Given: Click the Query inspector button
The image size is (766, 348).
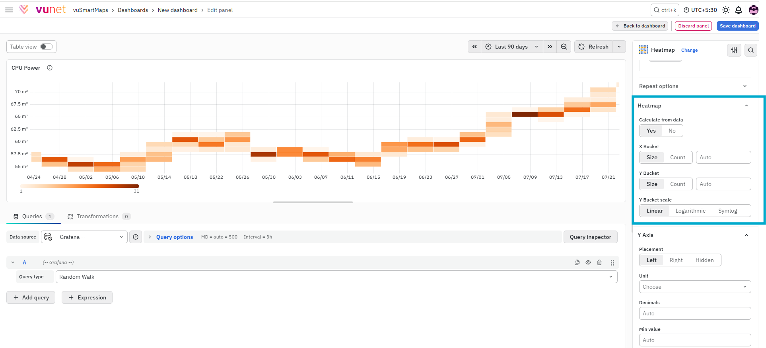Looking at the screenshot, I should point(590,237).
